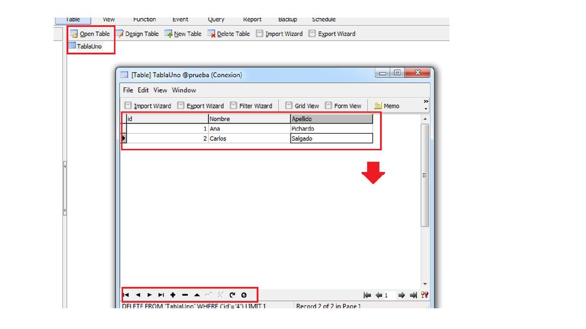Click Export Wizard in the table window toolbar
This screenshot has height=329, width=586.
coord(201,106)
